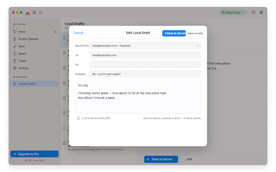Open the compose new draft icon

pos(34,12)
